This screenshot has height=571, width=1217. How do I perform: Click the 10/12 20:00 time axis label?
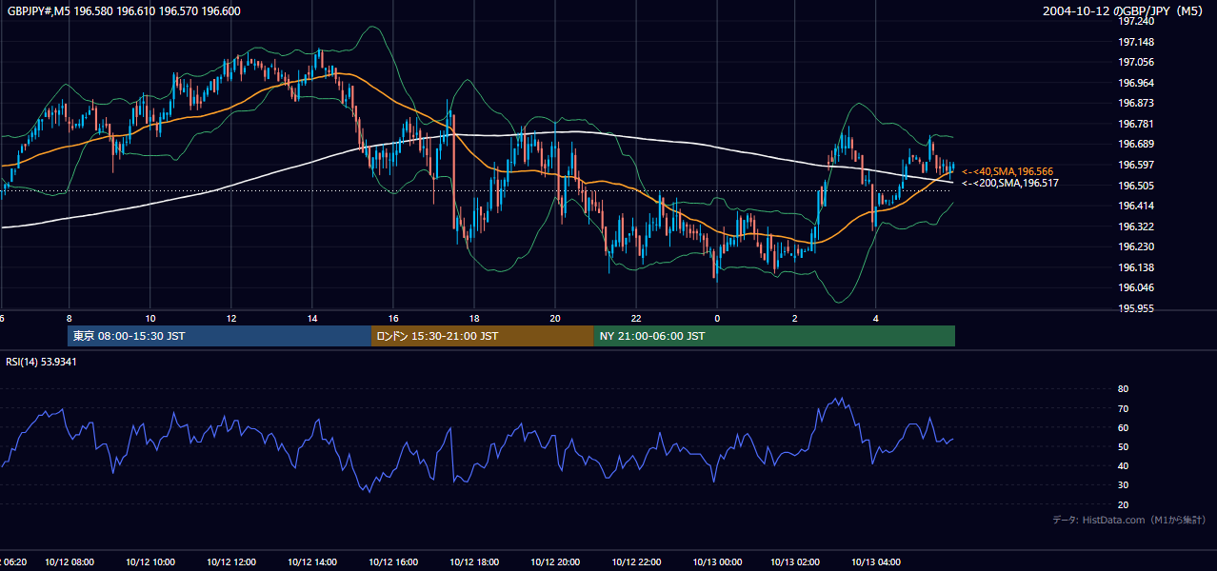[554, 562]
